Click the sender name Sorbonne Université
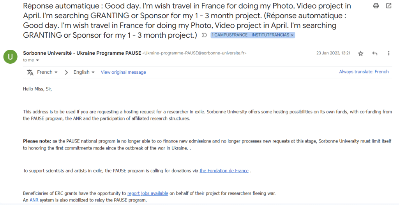The height and width of the screenshot is (205, 399). pyautogui.click(x=82, y=53)
